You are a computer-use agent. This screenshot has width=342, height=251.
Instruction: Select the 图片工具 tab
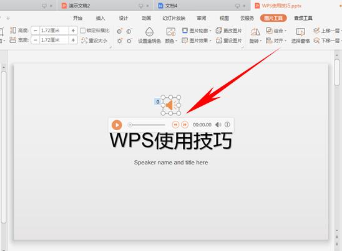tap(273, 18)
